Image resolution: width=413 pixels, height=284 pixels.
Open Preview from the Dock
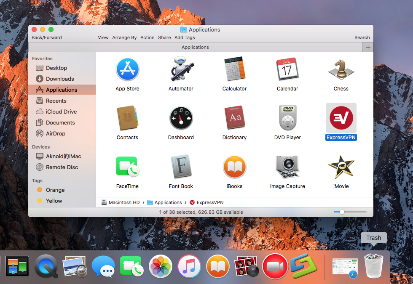point(75,266)
